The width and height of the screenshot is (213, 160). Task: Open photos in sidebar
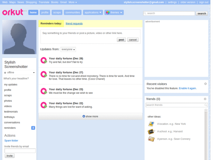(8, 101)
